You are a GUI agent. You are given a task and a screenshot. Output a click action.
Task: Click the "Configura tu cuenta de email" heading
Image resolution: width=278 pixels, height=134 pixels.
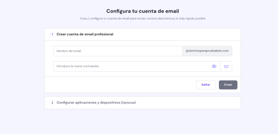[x=143, y=11]
